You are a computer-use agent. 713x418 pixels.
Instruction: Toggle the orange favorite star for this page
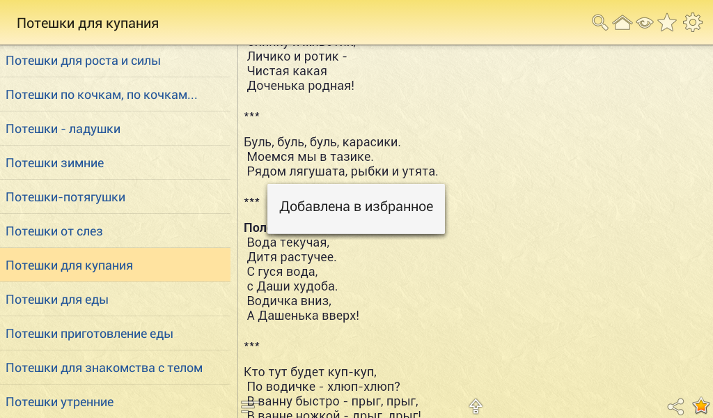point(700,405)
